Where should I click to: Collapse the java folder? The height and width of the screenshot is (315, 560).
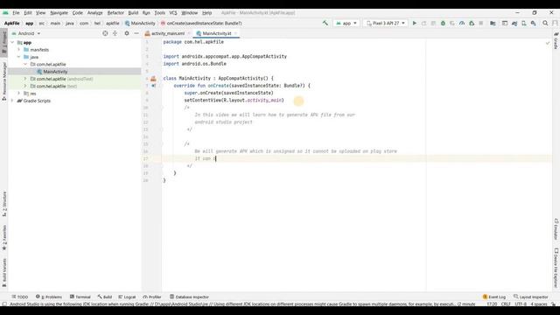point(19,57)
